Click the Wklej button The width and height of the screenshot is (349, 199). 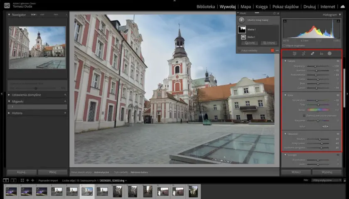pos(53,172)
